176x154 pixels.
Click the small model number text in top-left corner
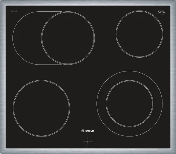tap(14, 11)
